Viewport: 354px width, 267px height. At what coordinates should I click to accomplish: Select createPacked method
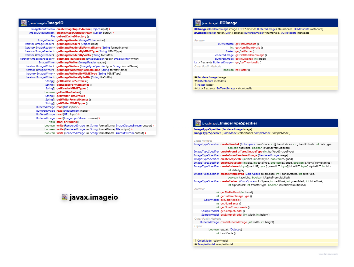point(229,181)
